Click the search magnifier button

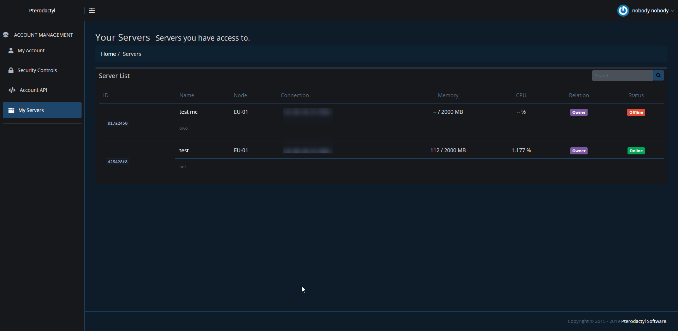pos(658,76)
